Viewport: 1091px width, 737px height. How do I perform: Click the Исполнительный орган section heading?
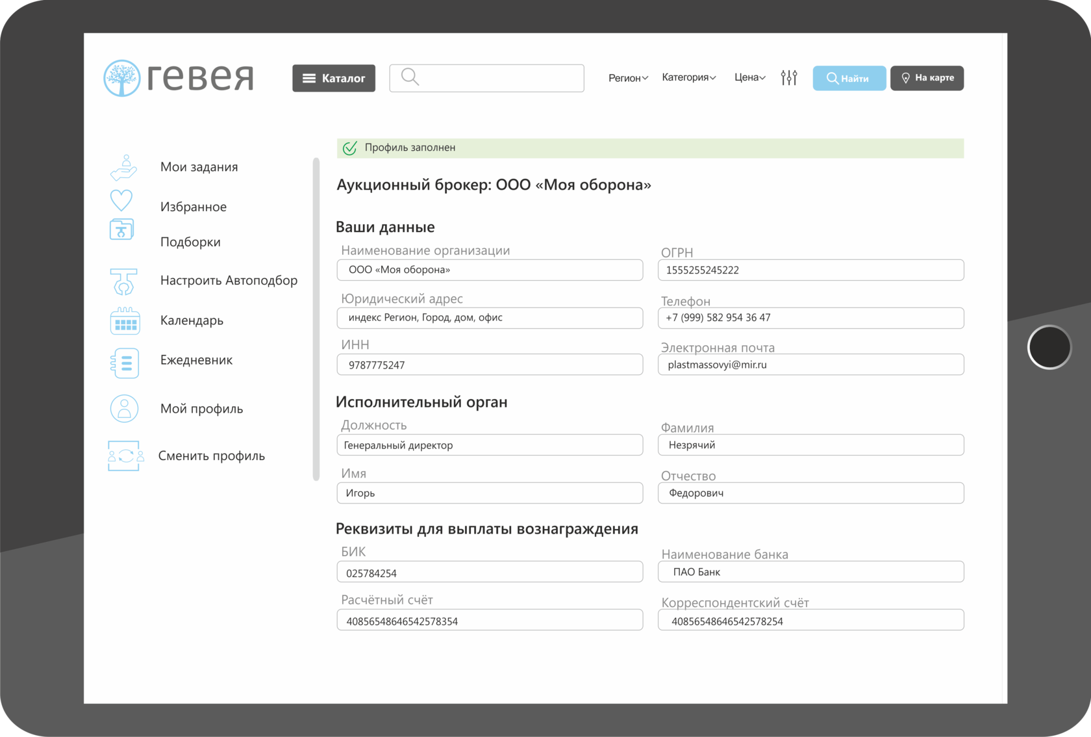(421, 402)
